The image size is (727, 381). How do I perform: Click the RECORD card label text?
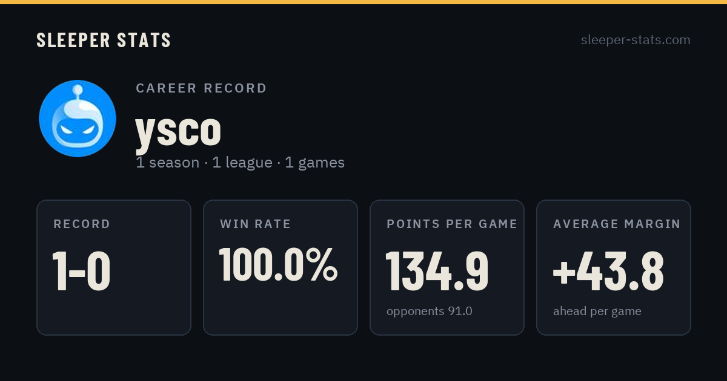[82, 224]
